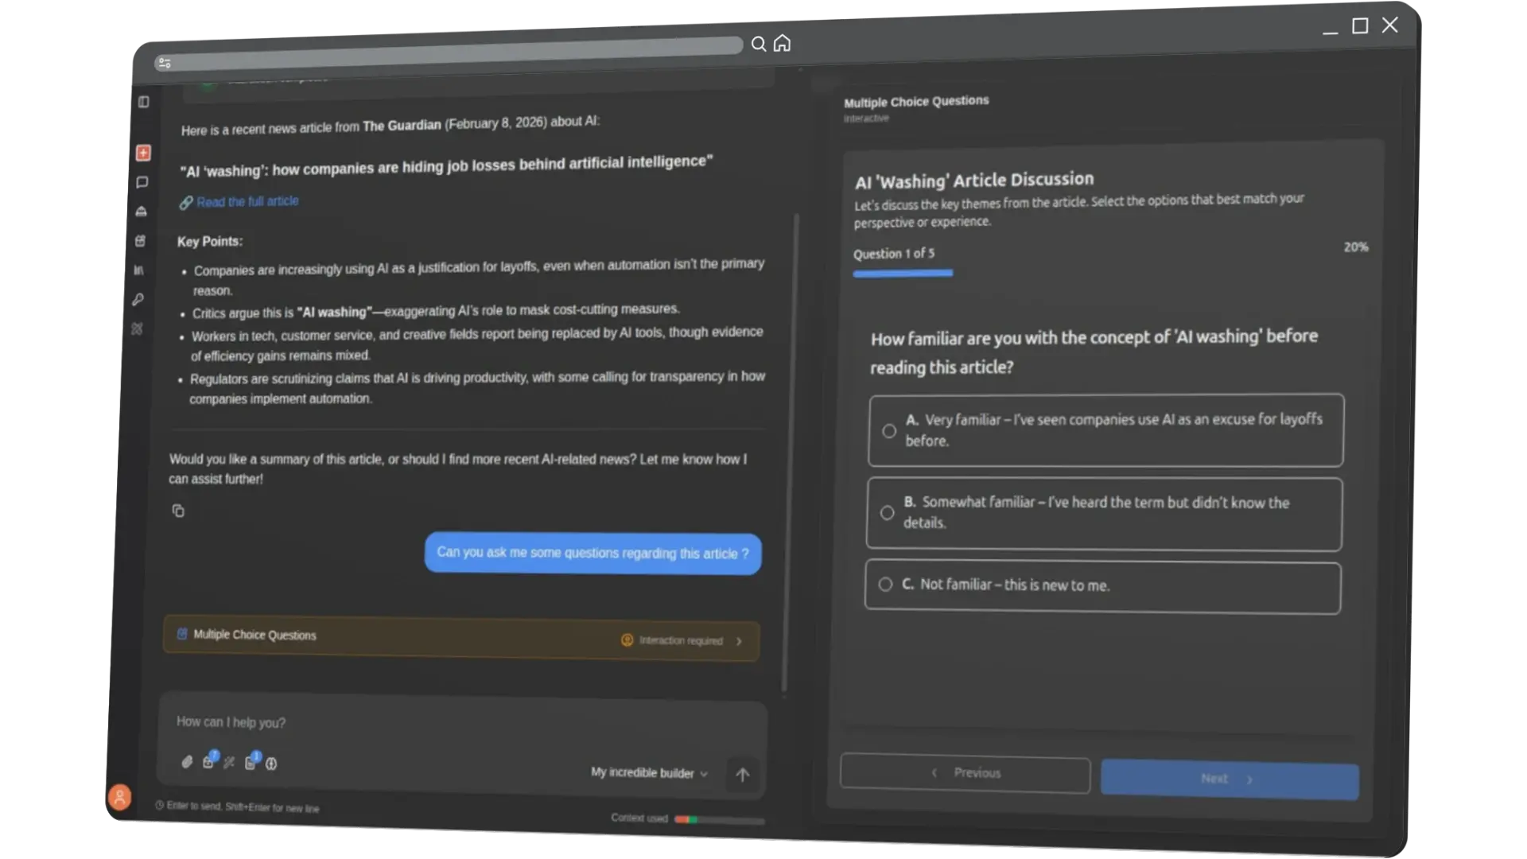Open the Read the full article link
1527x859 pixels.
pyautogui.click(x=247, y=201)
